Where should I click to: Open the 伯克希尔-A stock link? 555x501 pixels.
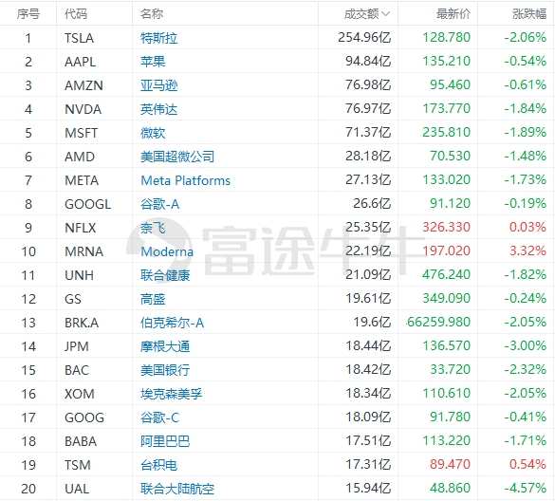(173, 323)
